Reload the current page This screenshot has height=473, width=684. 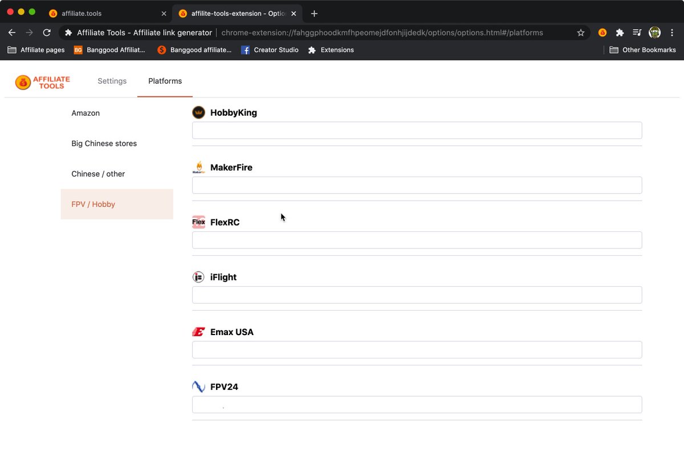coord(47,32)
